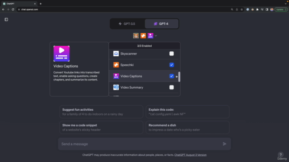Click the Video Summary logo in plugin list
Image resolution: width=289 pixels, height=162 pixels.
point(116,87)
